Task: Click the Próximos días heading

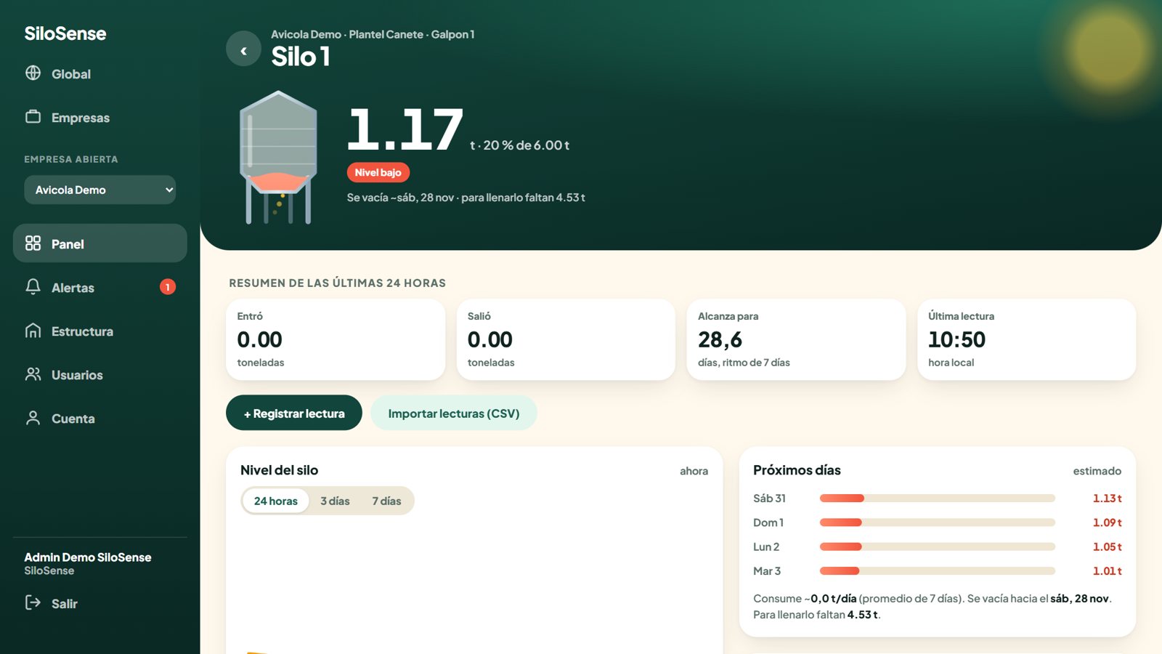Action: tap(797, 470)
